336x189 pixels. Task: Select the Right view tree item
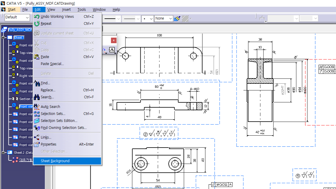pos(26,76)
